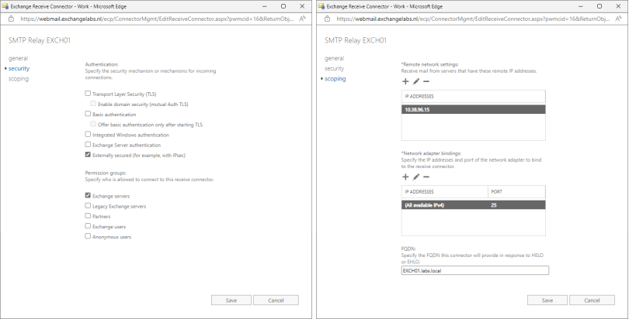Screen dimensions: 629x319
Task: Click the remove icon under Remote network settings
Action: point(426,81)
